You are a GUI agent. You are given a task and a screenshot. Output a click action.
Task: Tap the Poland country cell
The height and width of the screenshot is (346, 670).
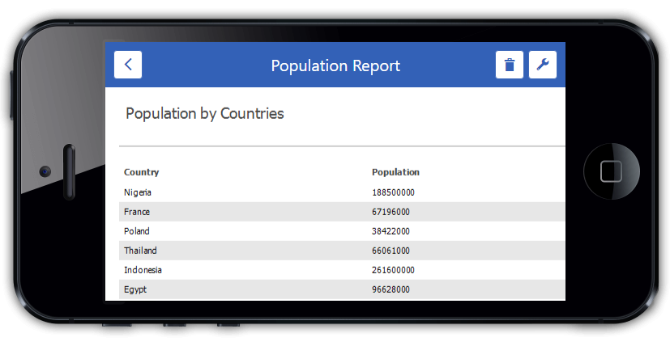[137, 231]
